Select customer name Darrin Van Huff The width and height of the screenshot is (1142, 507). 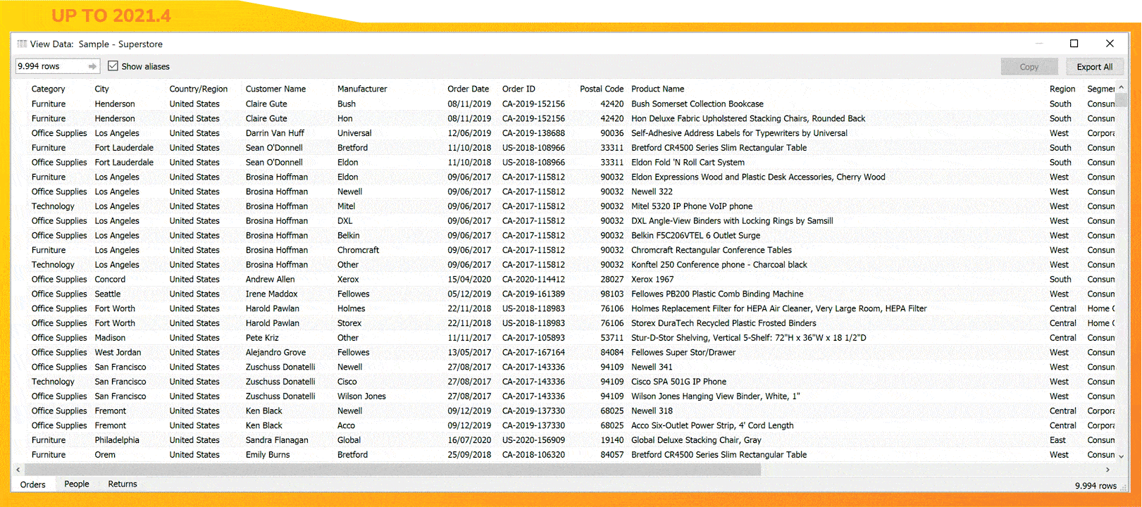pyautogui.click(x=275, y=133)
